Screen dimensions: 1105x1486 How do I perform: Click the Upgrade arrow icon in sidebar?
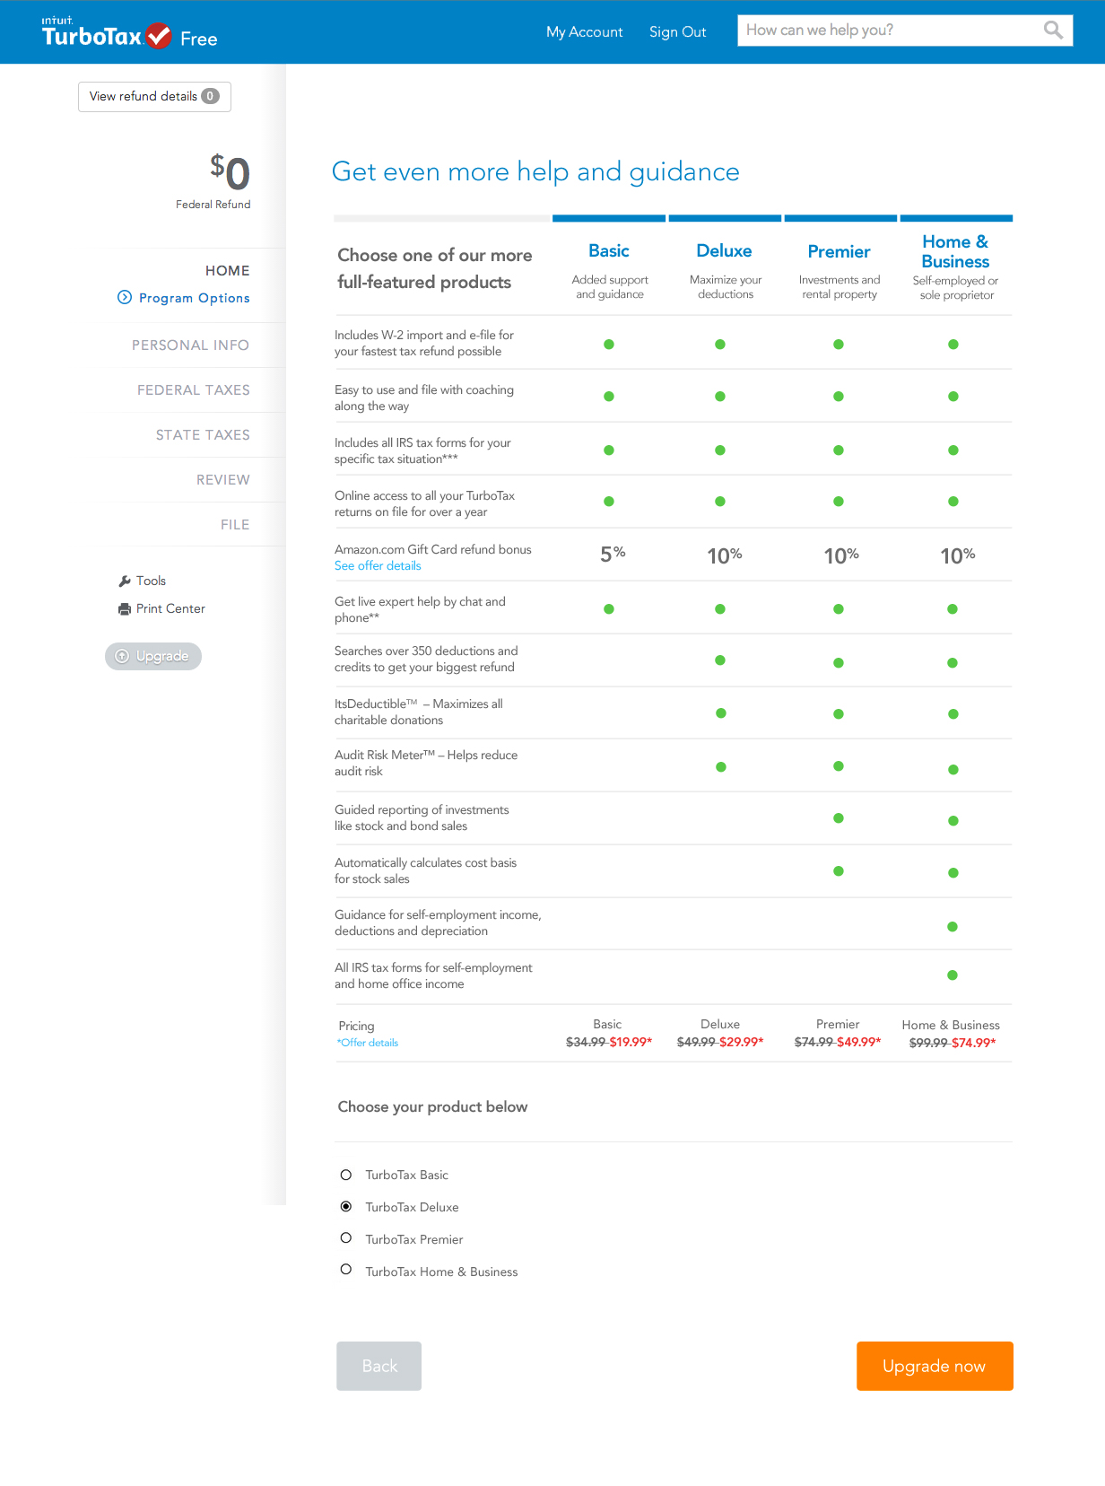123,657
